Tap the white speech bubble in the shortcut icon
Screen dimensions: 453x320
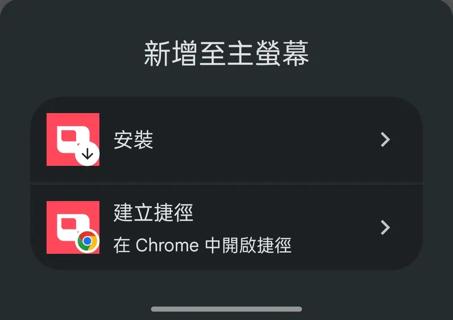[x=71, y=227]
